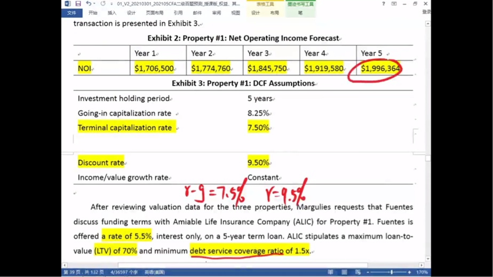
Task: Switch to the 开始 (Home) tab
Action: point(93,13)
